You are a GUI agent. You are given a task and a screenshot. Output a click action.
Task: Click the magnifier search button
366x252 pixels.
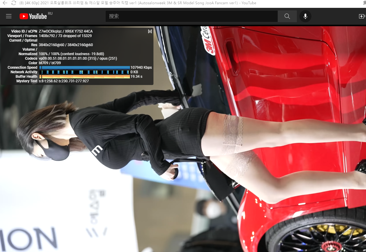[x=287, y=16]
